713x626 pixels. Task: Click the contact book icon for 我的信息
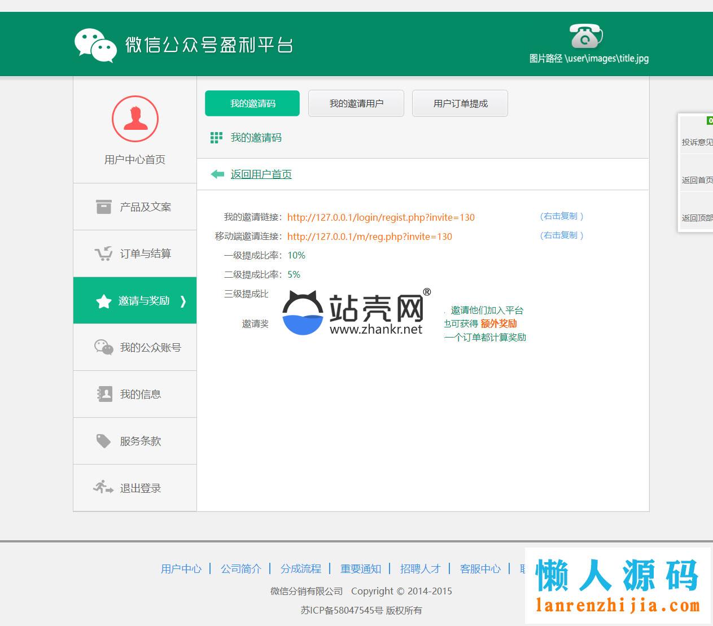[103, 394]
